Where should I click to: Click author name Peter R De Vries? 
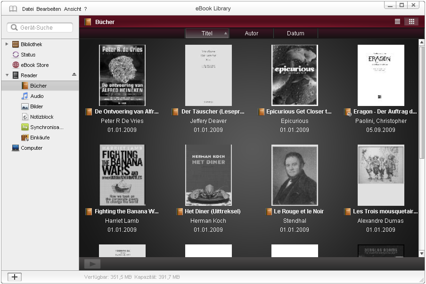point(122,121)
